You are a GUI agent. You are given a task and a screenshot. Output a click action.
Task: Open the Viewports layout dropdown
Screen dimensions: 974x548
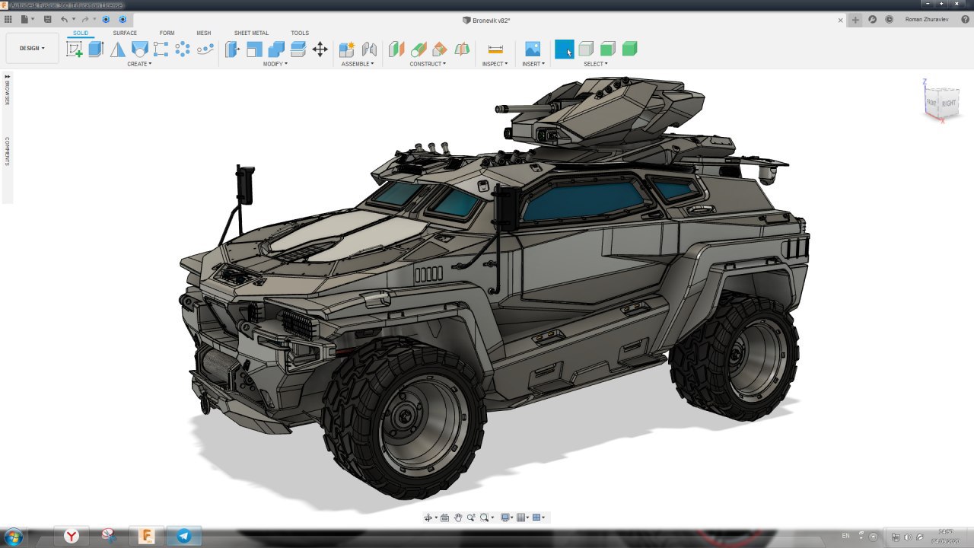click(x=538, y=518)
